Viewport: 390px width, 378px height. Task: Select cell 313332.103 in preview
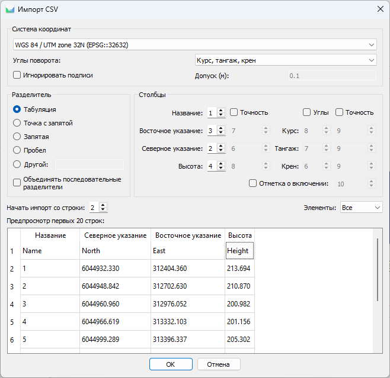(x=188, y=322)
